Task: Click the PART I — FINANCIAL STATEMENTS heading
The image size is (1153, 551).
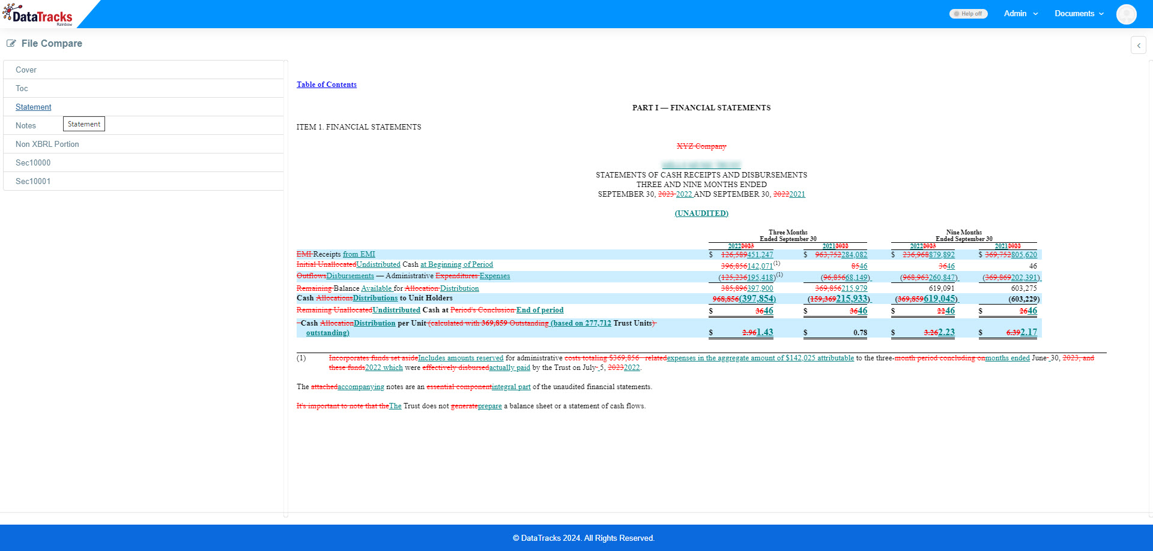Action: tap(701, 108)
